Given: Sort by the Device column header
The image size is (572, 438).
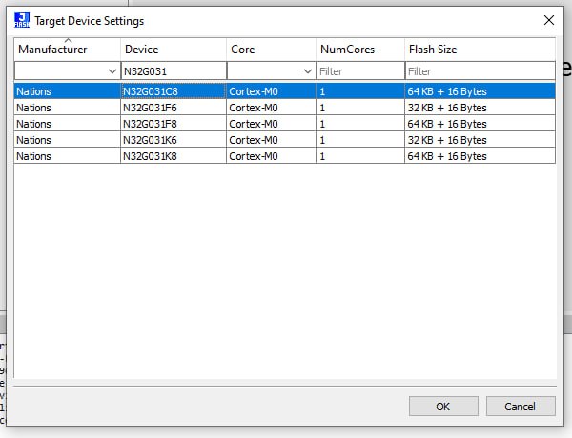Looking at the screenshot, I should tap(141, 50).
